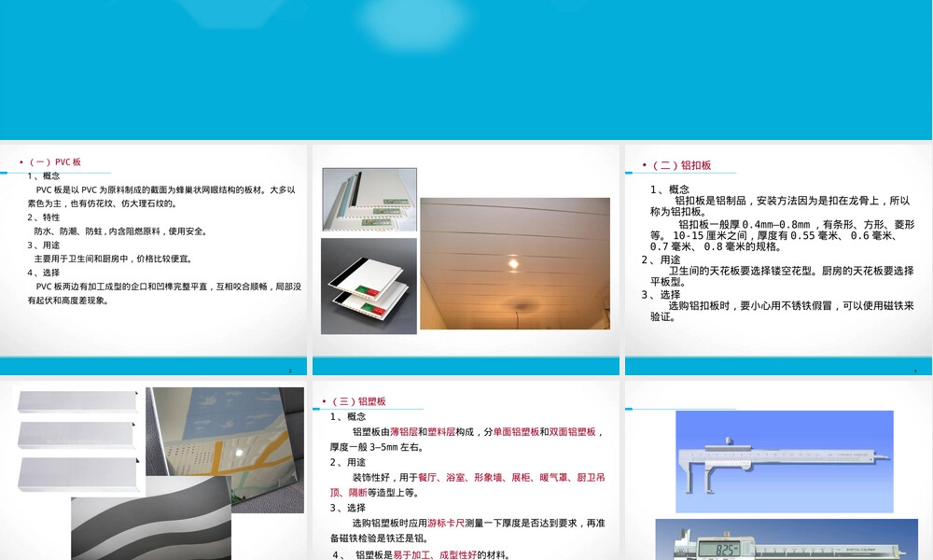This screenshot has height=560, width=933.
Task: Click the PVC panels on gray background photo
Action: click(369, 287)
